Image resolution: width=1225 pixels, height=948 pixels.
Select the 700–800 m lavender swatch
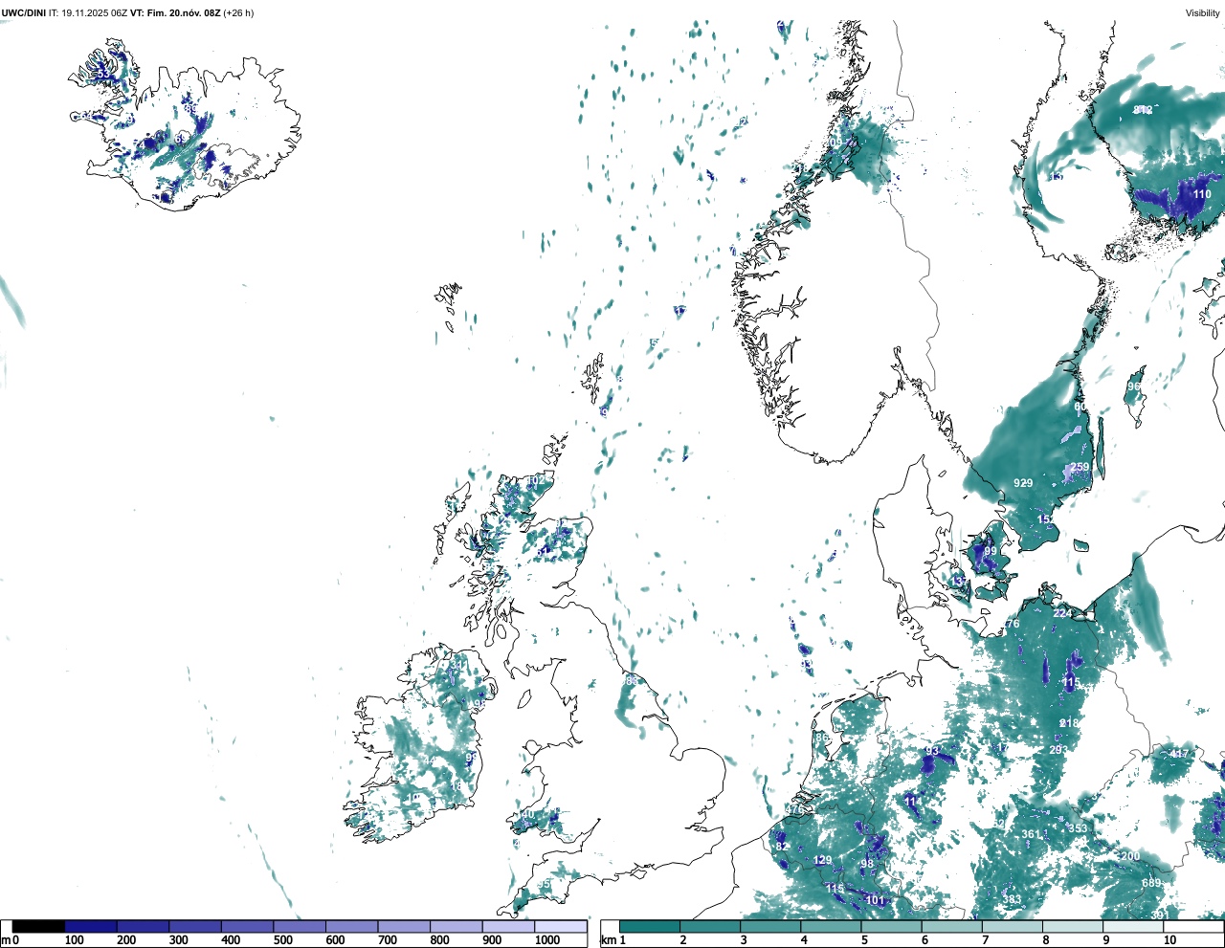click(x=404, y=927)
